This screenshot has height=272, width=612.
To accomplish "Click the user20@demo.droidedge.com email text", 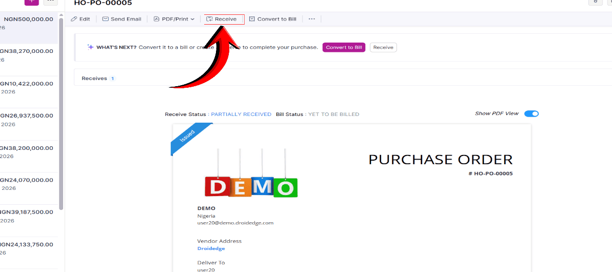I will click(x=235, y=223).
